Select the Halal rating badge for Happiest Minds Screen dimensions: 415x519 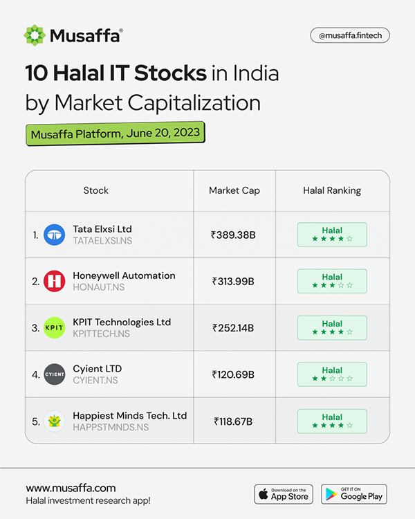click(x=332, y=421)
